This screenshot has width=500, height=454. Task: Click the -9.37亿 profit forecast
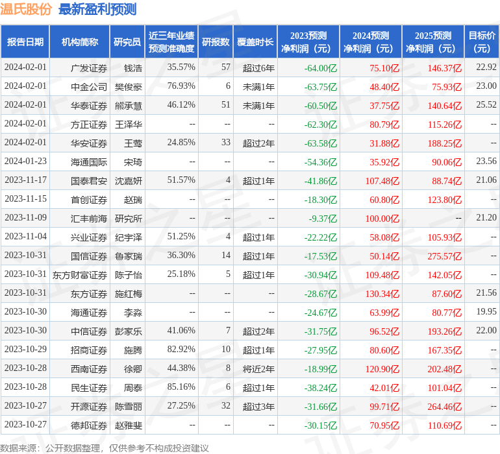[323, 218]
